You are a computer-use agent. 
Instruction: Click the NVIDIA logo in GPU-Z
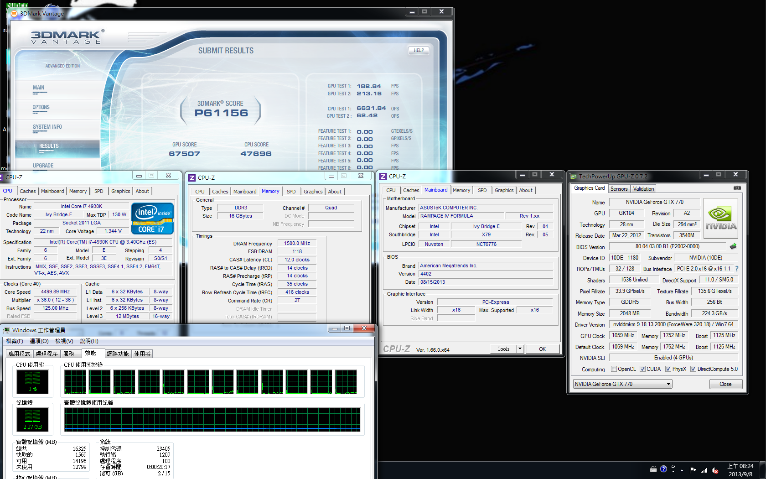coord(721,219)
